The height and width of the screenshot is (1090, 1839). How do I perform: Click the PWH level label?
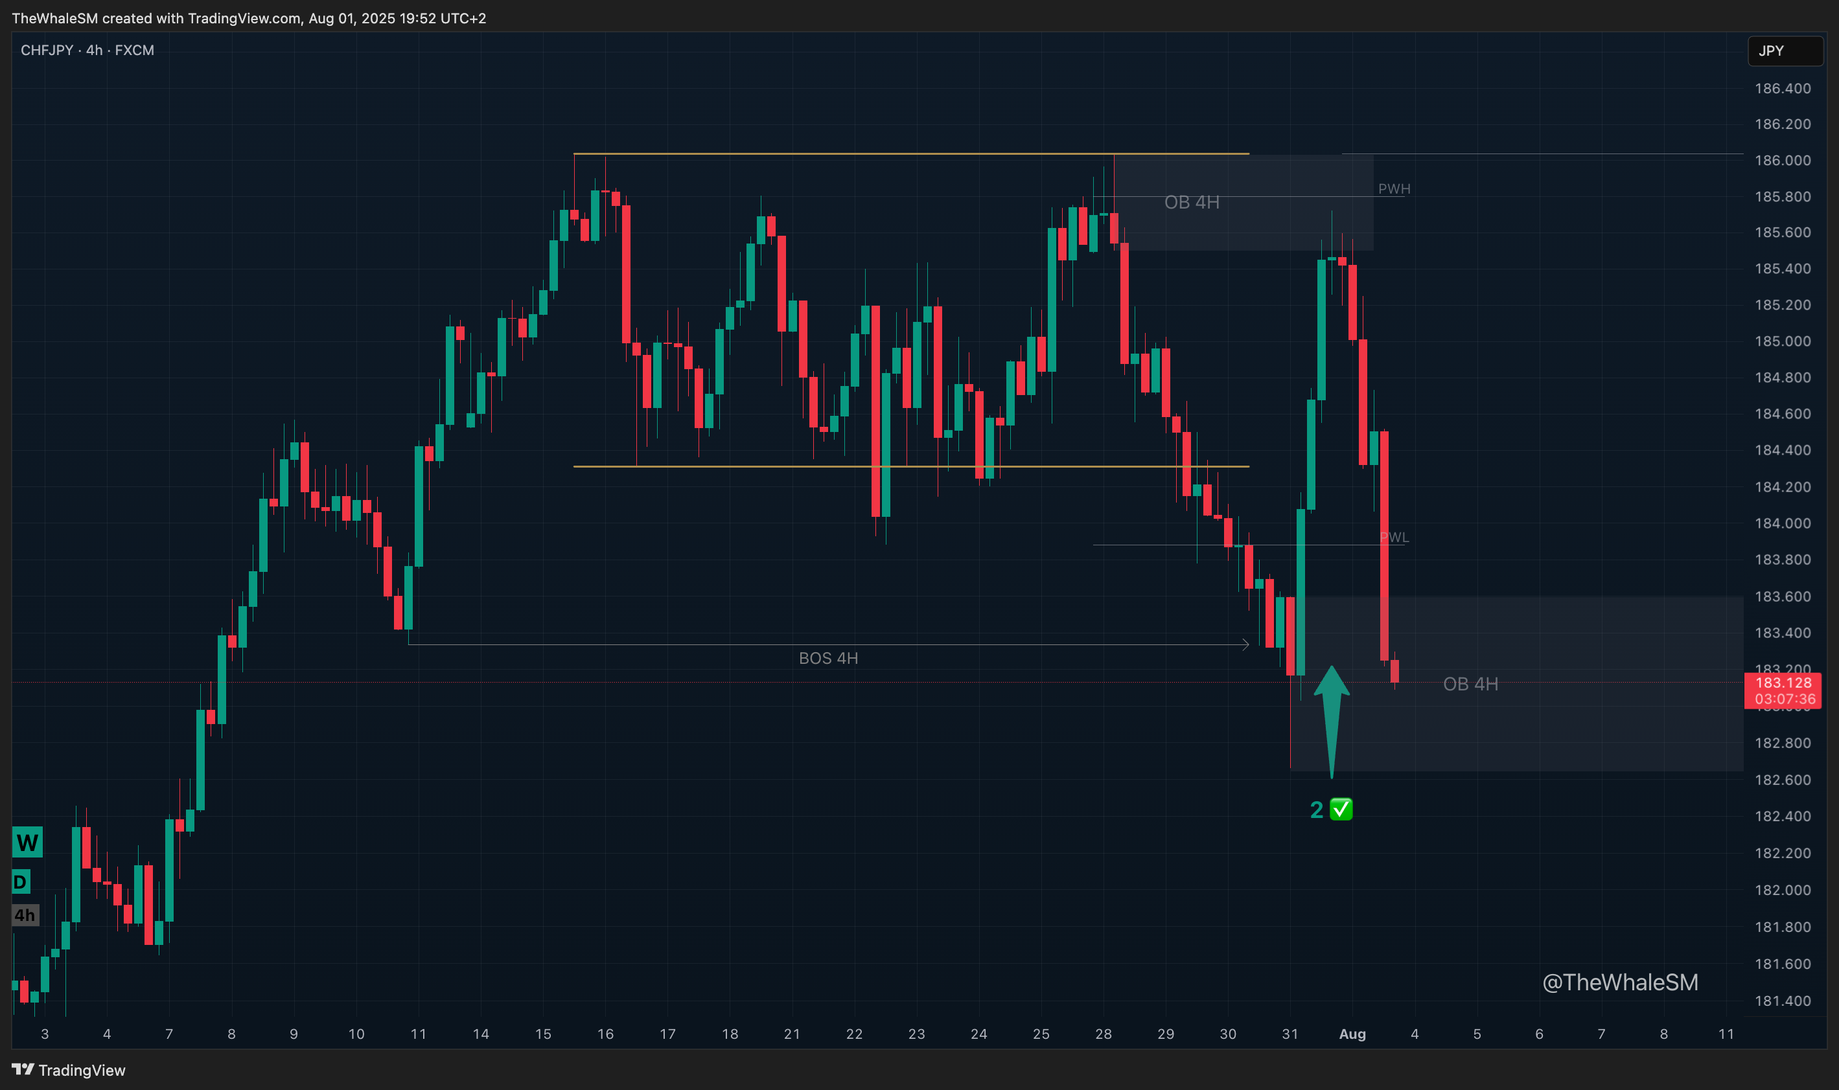[1394, 188]
